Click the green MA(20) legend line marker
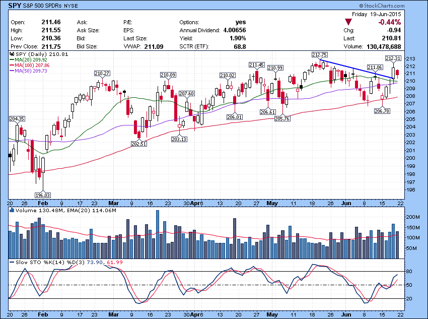 (12, 60)
